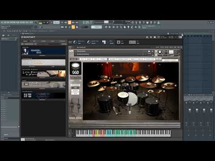Open the Automation tab in Kontakt browser
Viewport: 215px width, 161px height.
(x=62, y=41)
